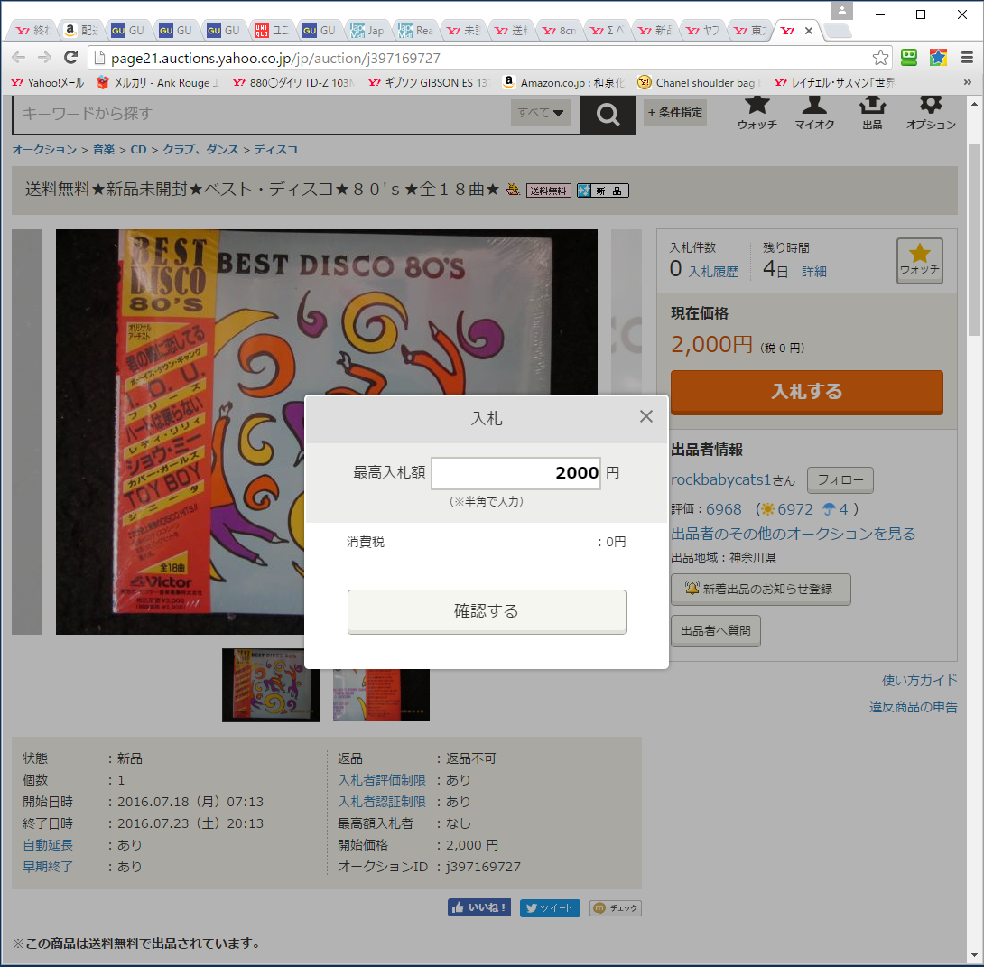
Task: Open the 入札履歴 link
Action: pos(713,272)
